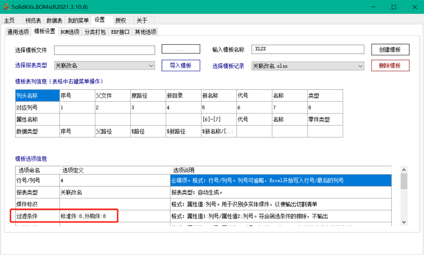Open the 我的菜单 menu
Screen dimensions: 424x255
pos(78,20)
